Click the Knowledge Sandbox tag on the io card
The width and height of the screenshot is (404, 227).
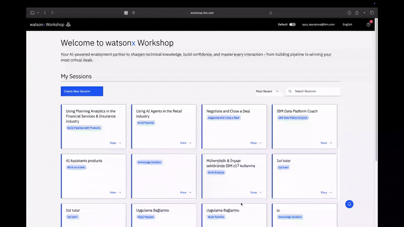tap(290, 217)
